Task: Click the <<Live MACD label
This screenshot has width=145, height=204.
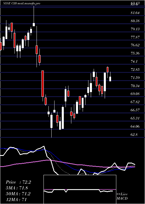Action: 122,196
